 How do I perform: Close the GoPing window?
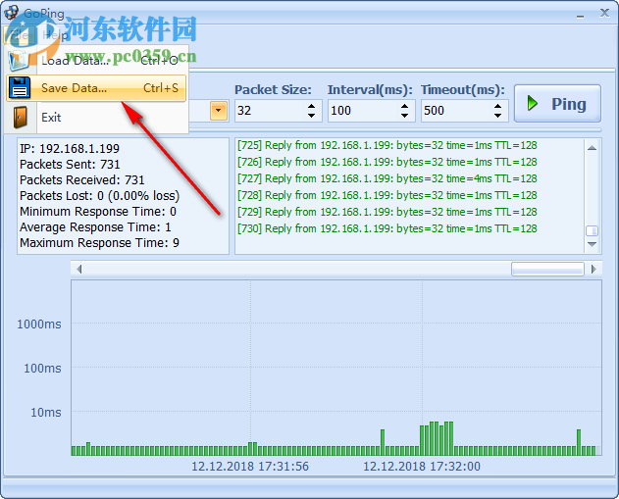[604, 13]
